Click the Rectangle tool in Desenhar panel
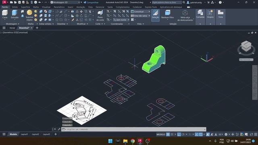Viewport: 258px width, 145px height. point(61,20)
